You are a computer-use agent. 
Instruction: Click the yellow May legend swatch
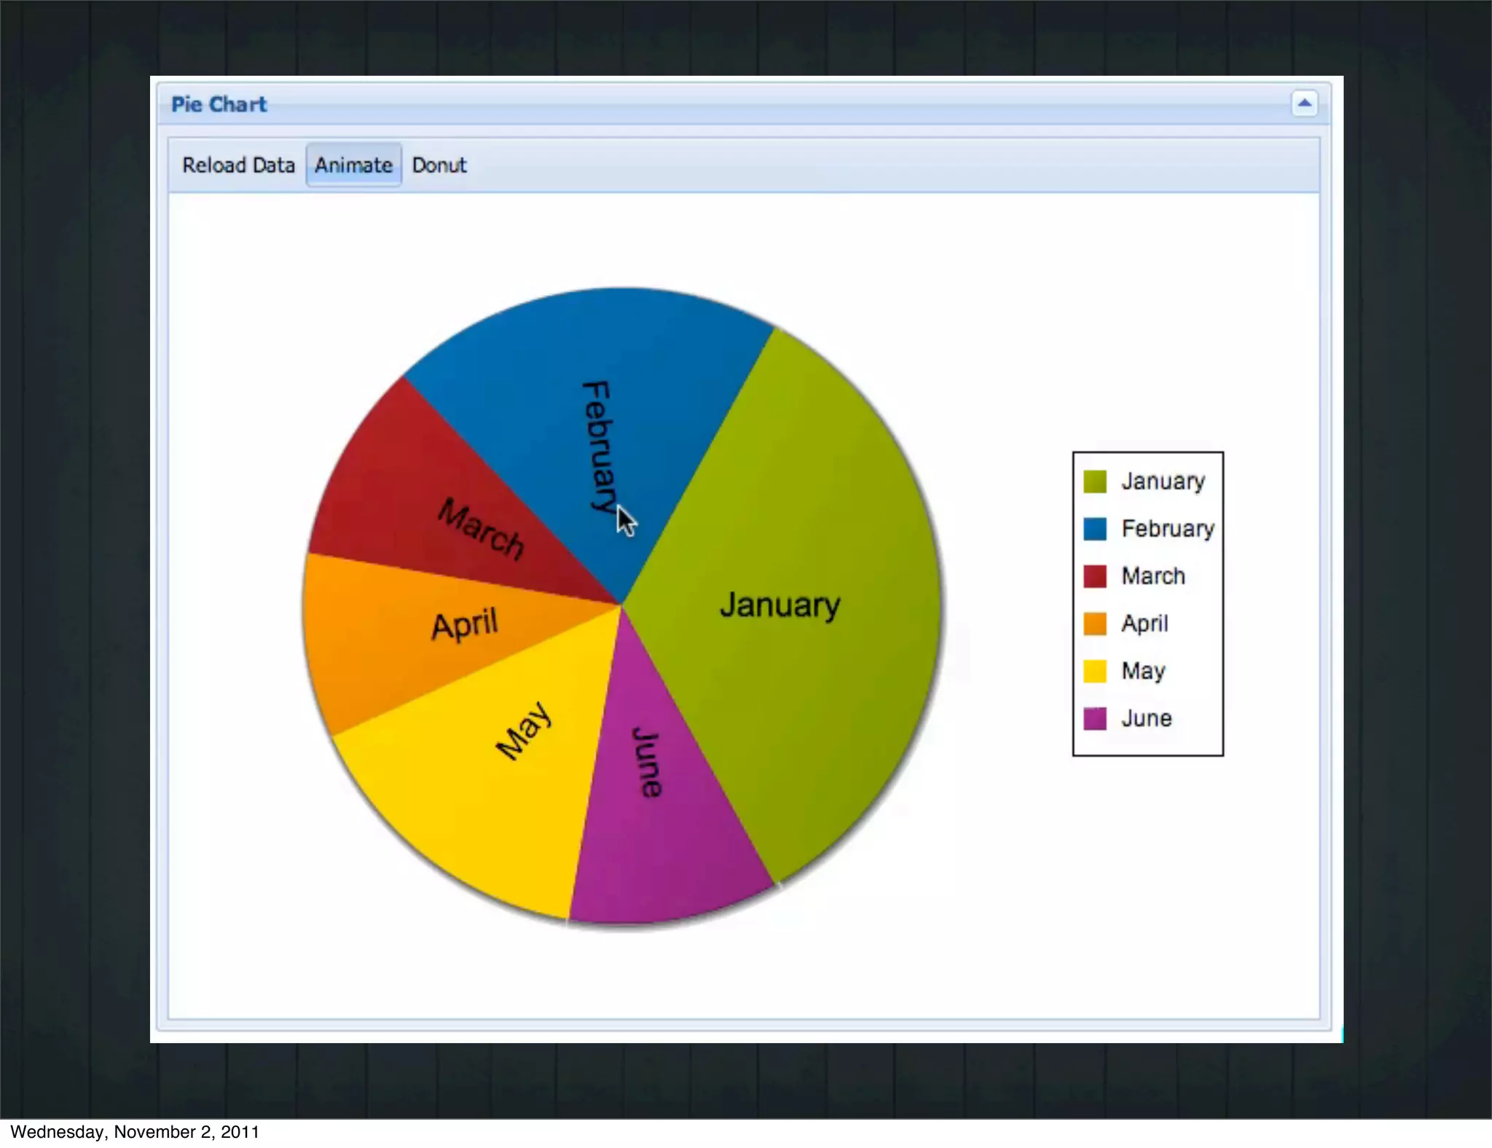tap(1094, 671)
